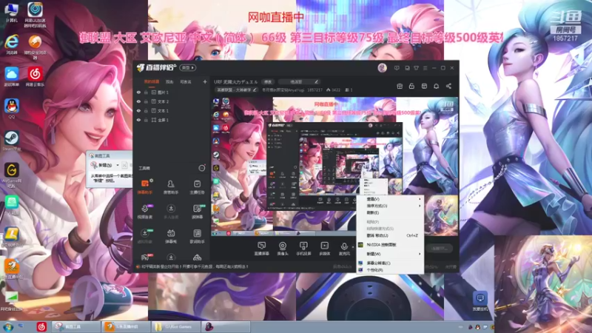
Task: Open the toolbox more options circle button
Action: (201, 169)
